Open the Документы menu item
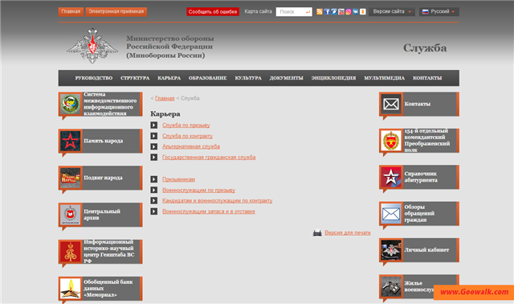Screen dimensions: 514x304 (286, 78)
